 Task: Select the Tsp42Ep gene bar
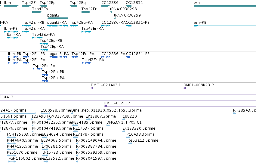click(x=43, y=6)
